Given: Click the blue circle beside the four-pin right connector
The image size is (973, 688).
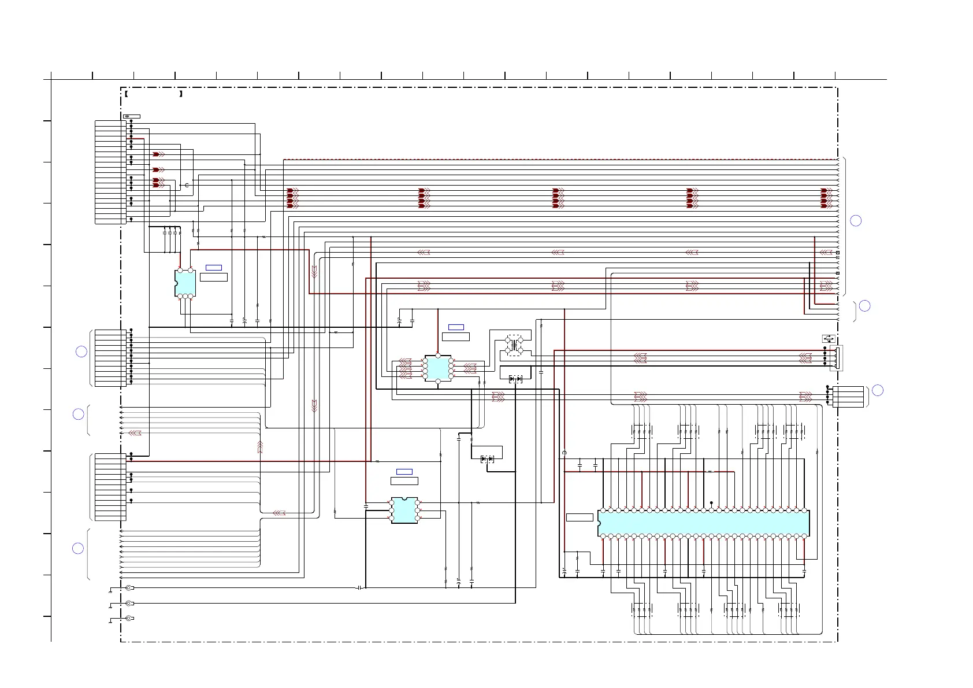Looking at the screenshot, I should (877, 390).
